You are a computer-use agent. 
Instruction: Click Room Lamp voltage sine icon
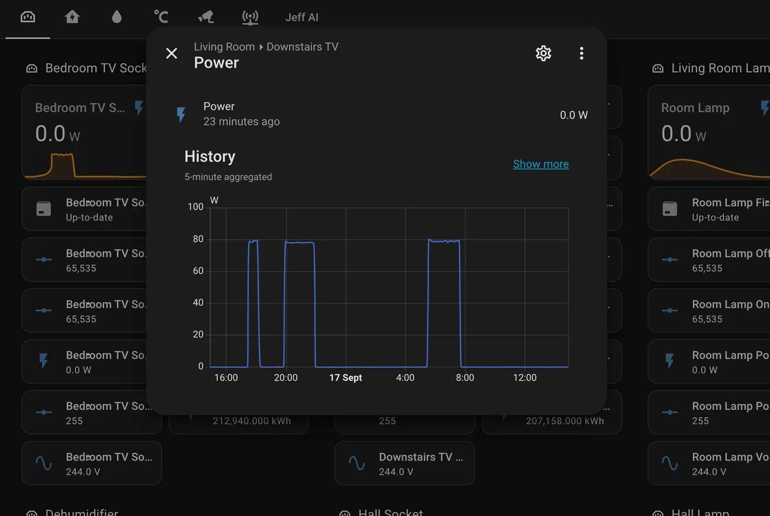tap(670, 463)
